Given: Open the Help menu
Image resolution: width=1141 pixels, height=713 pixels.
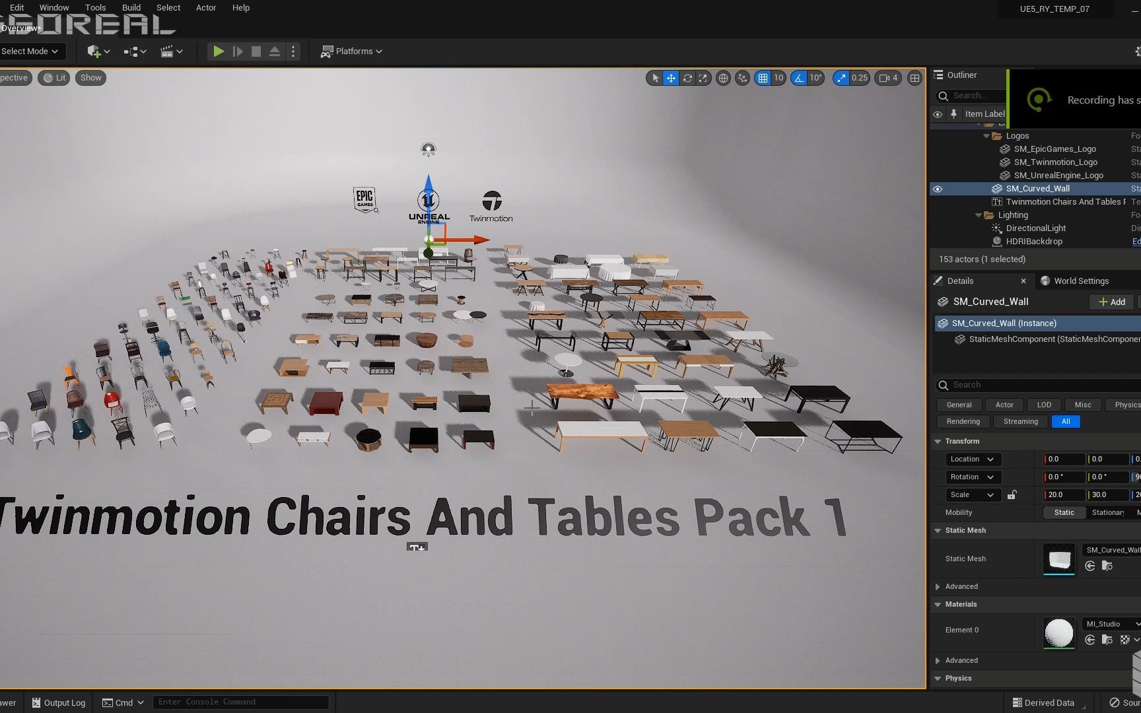Looking at the screenshot, I should pos(241,7).
